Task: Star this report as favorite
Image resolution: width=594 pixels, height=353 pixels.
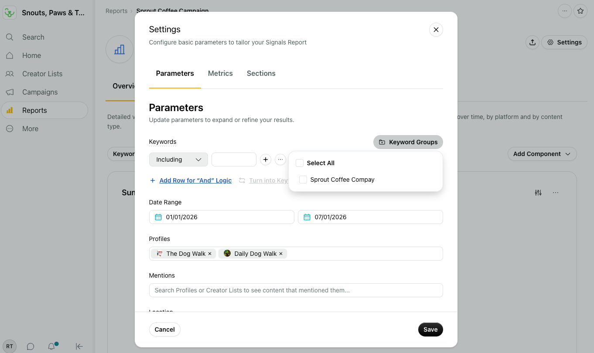Action: point(580,11)
